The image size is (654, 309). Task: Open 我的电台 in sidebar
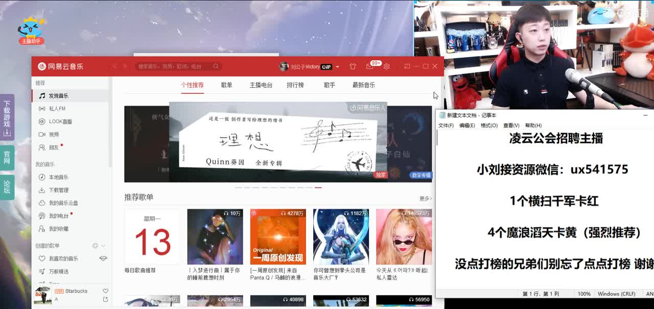pos(71,216)
